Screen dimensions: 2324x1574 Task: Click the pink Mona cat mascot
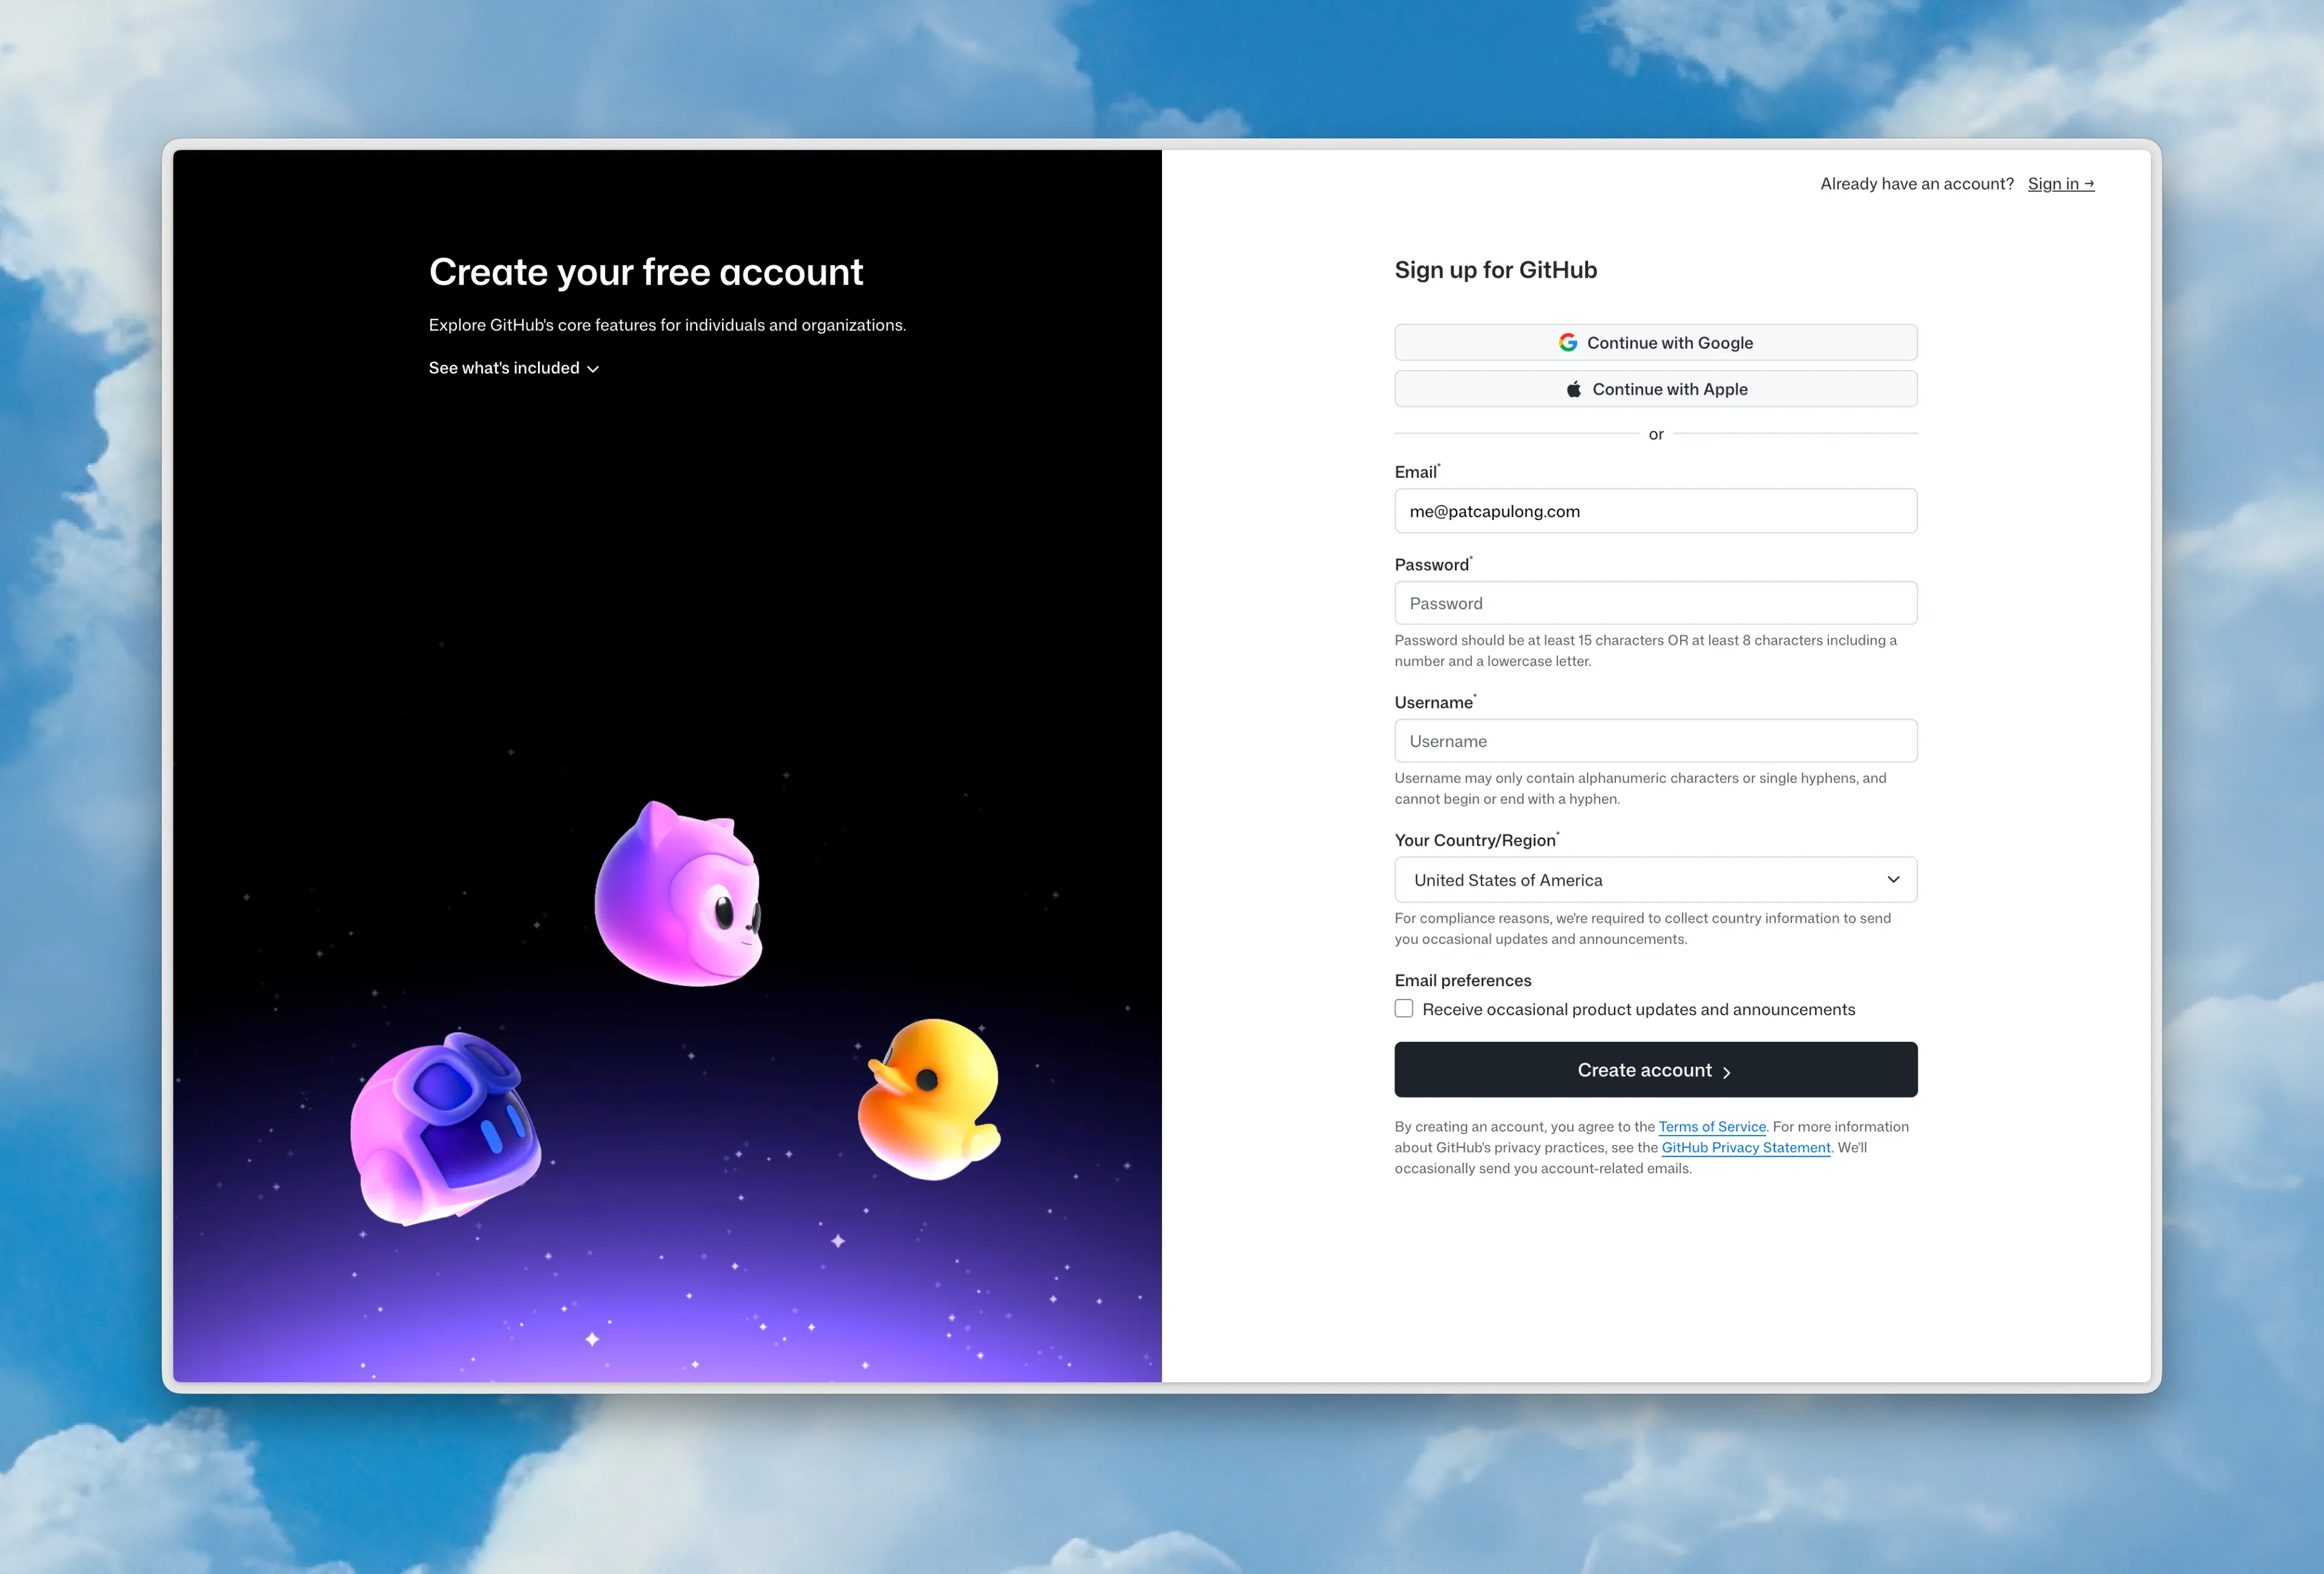tap(679, 894)
